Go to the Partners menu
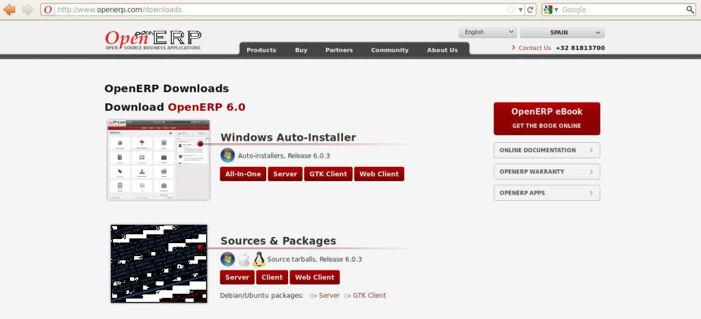Image resolution: width=701 pixels, height=319 pixels. [x=339, y=50]
